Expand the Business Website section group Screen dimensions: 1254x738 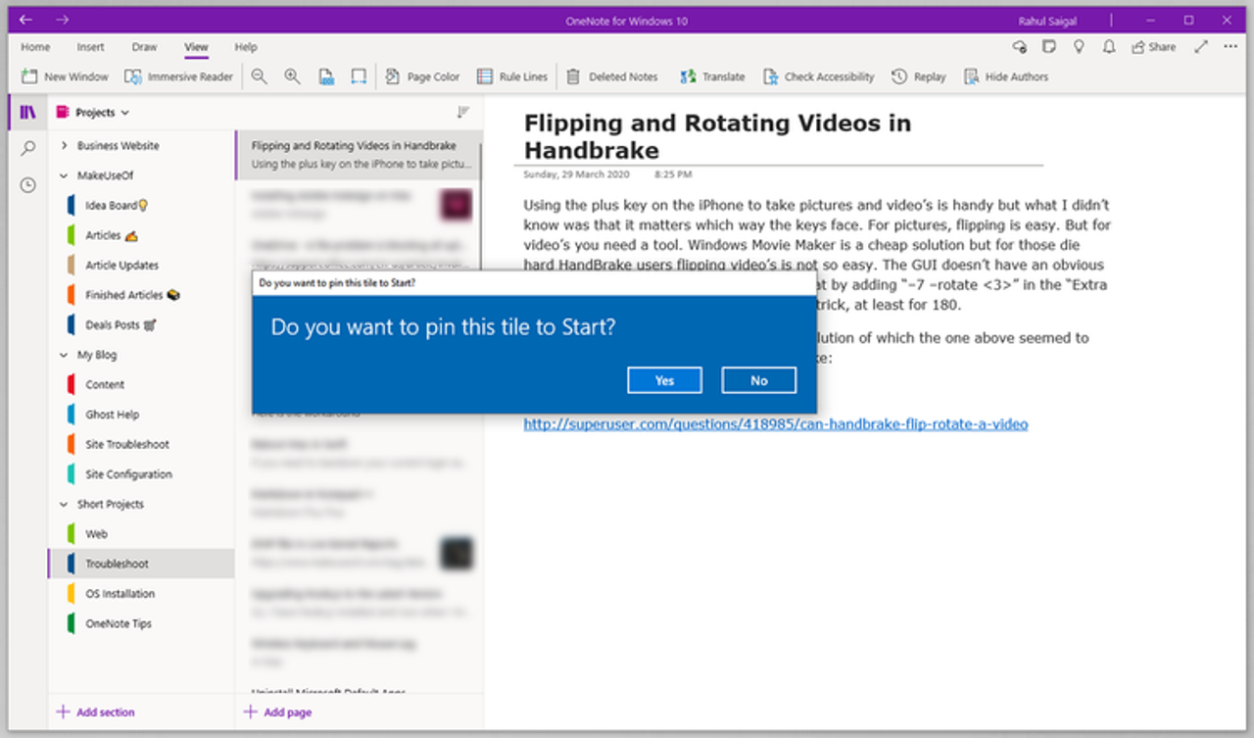tap(65, 146)
